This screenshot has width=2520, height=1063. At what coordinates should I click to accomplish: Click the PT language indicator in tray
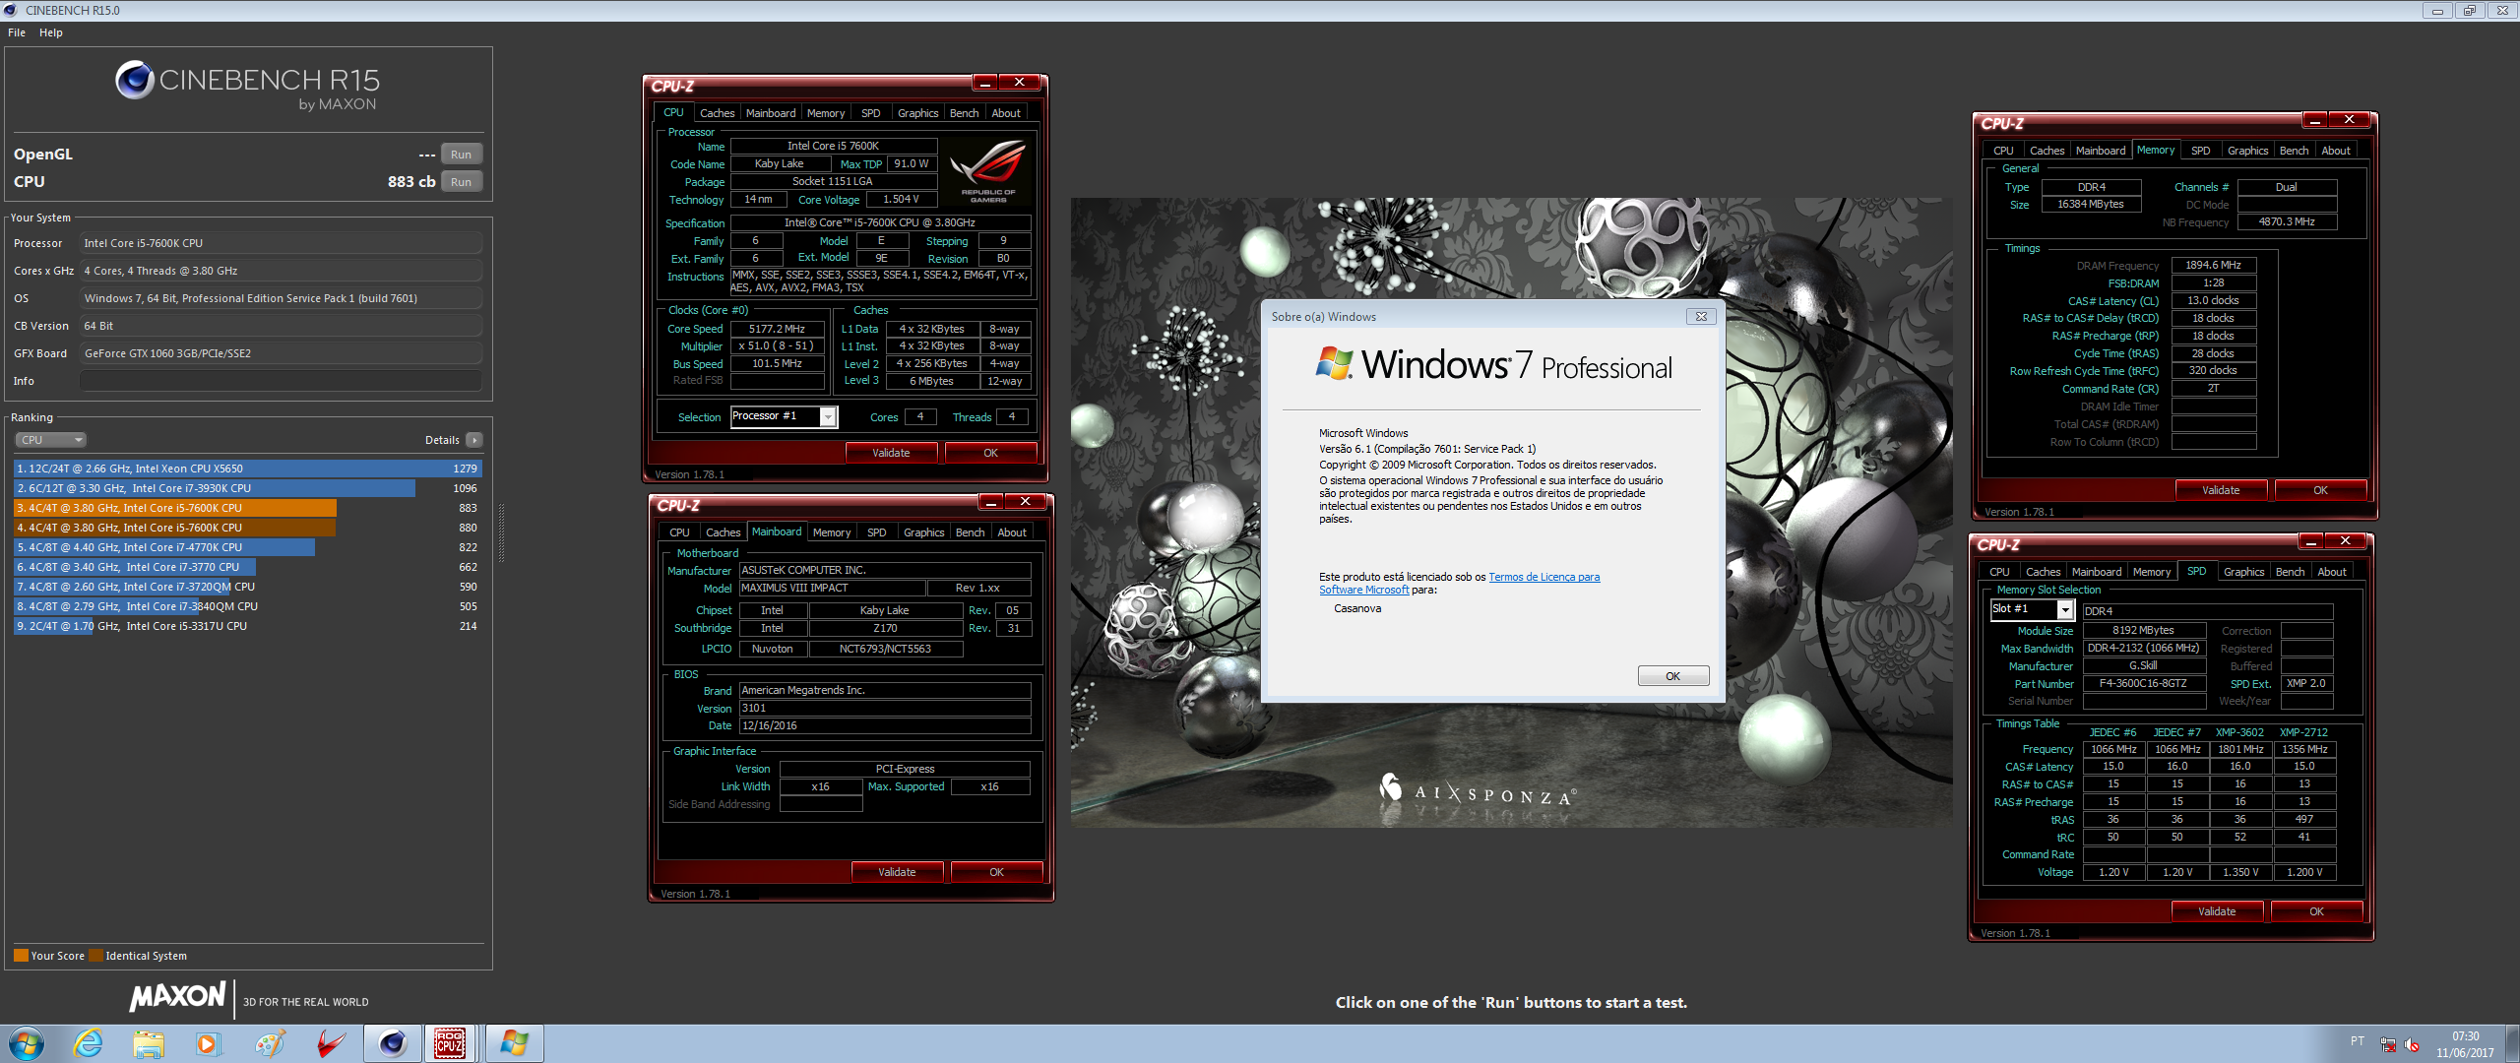tap(2357, 1041)
